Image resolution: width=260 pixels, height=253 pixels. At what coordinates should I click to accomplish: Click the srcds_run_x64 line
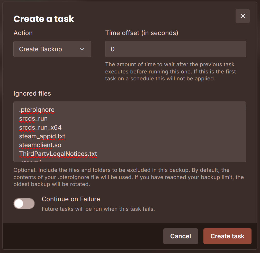[40, 127]
